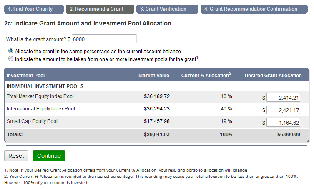Click the $6,000.00 desired grant total

pyautogui.click(x=289, y=135)
